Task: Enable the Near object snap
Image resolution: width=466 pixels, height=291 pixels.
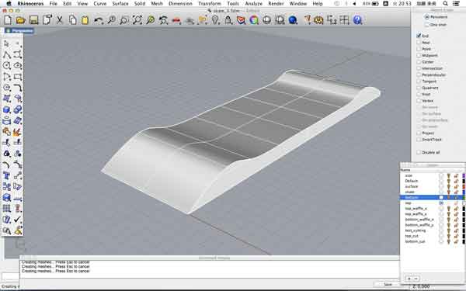Action: tap(419, 42)
